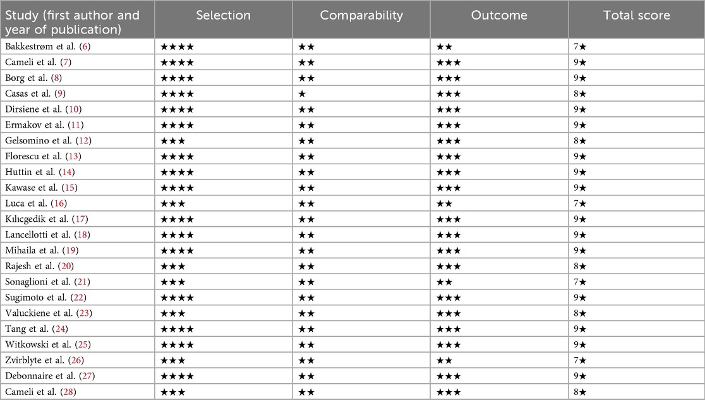
Task: Click the Selection column header
Action: tap(223, 16)
